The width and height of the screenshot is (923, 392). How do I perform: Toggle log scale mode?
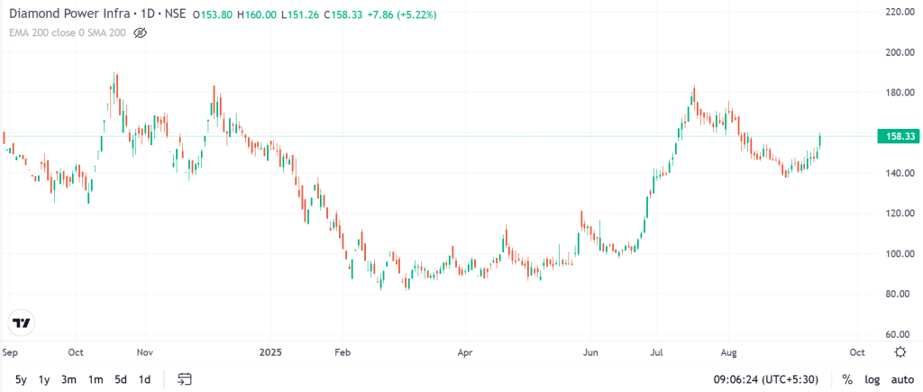[x=872, y=379]
